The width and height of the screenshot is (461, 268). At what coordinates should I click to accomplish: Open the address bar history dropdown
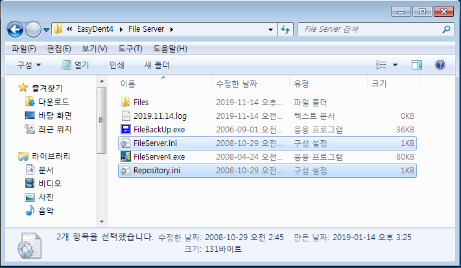click(270, 29)
